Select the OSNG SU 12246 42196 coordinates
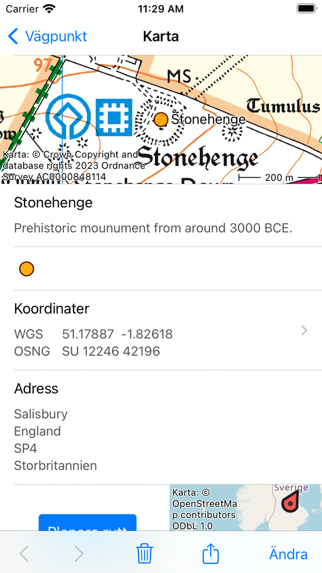This screenshot has height=573, width=322. pos(111,351)
